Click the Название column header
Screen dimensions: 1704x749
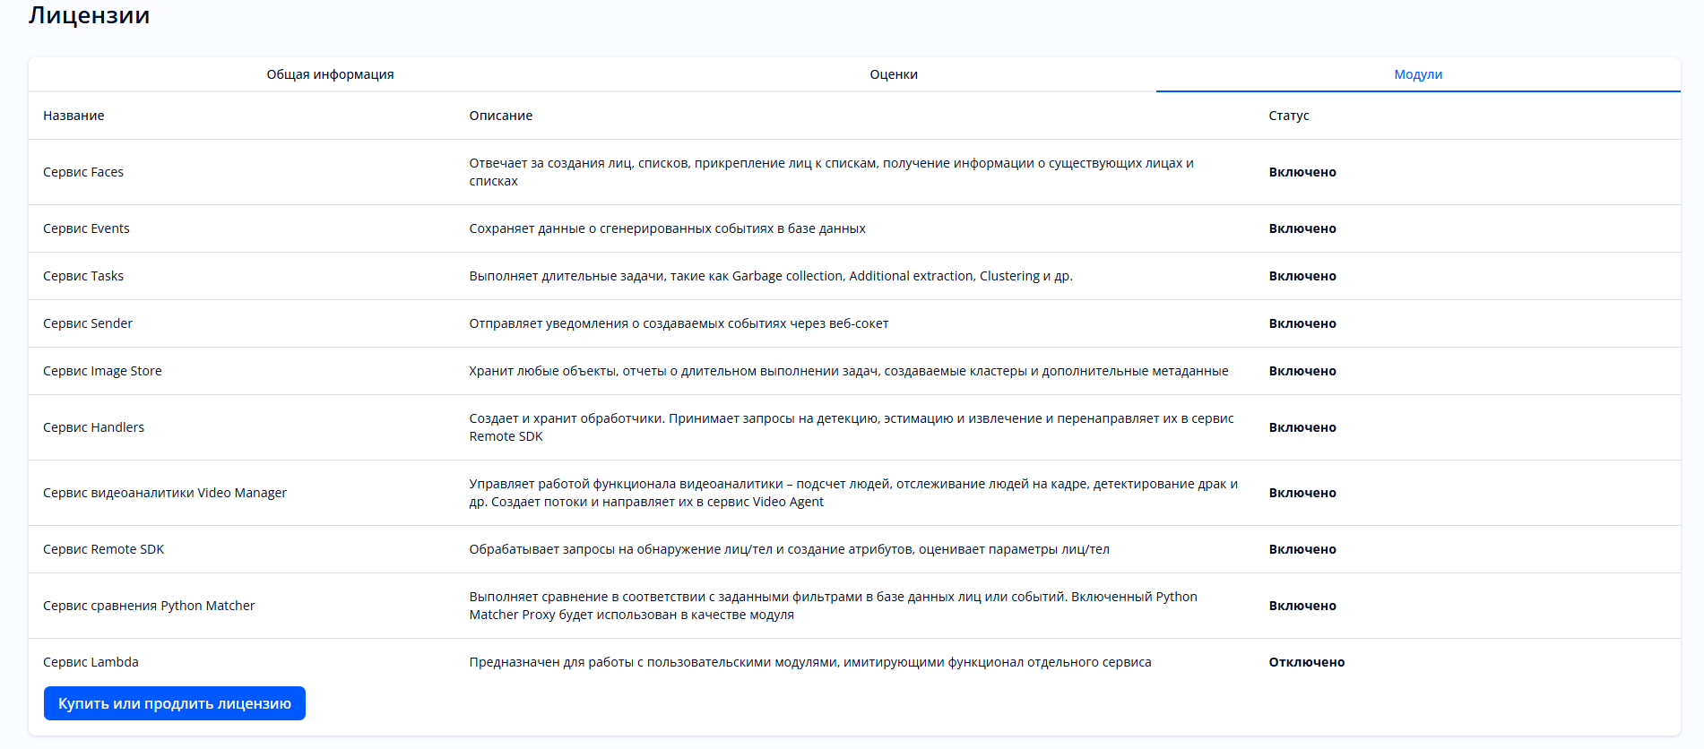pos(74,116)
